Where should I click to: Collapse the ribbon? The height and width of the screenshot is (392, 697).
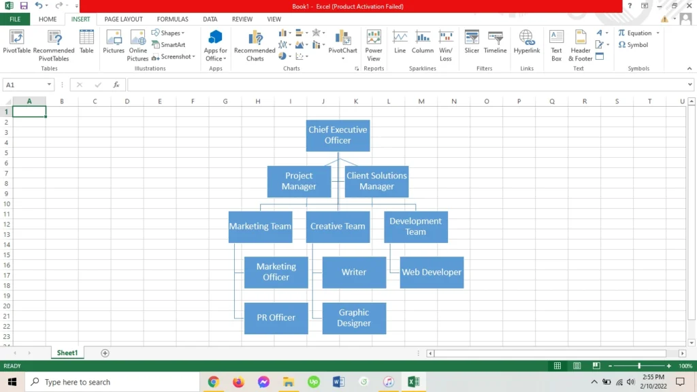[x=690, y=69]
